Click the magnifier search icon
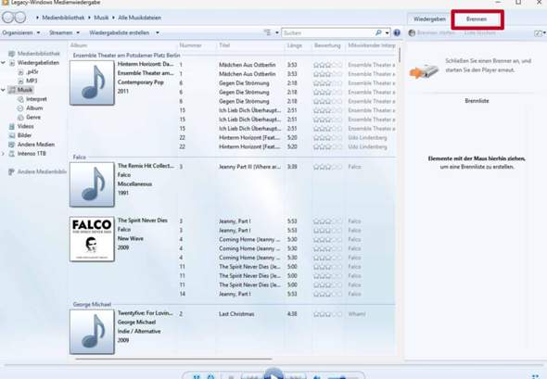This screenshot has height=379, width=547. 378,32
